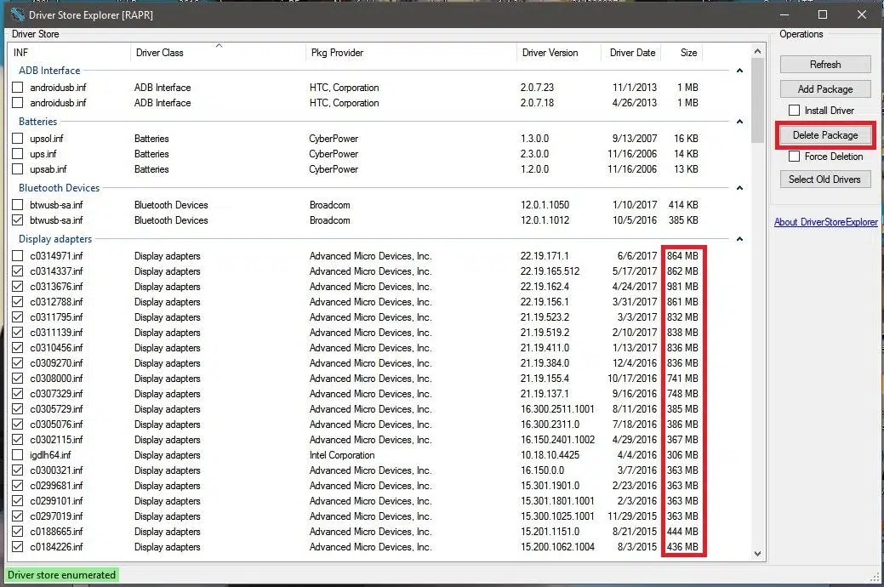Click the 981 MB size value
884x587 pixels.
click(682, 287)
